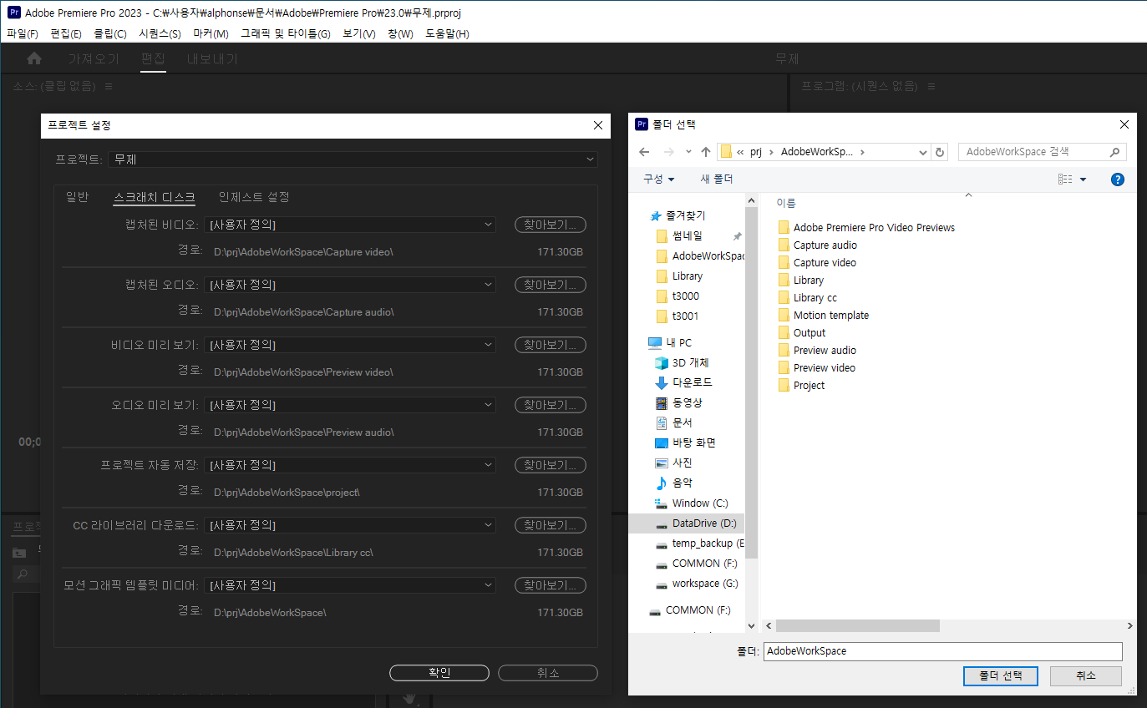1147x708 pixels.
Task: Click the search magnifier in folder picker
Action: click(1114, 152)
